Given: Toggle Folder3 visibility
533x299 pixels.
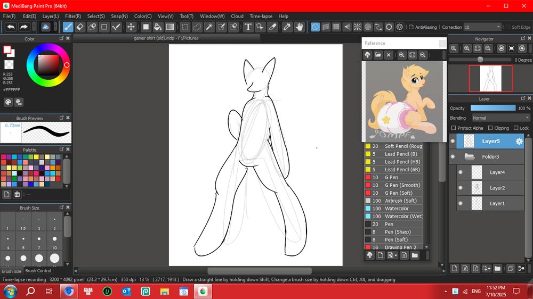Looking at the screenshot, I should pyautogui.click(x=453, y=157).
